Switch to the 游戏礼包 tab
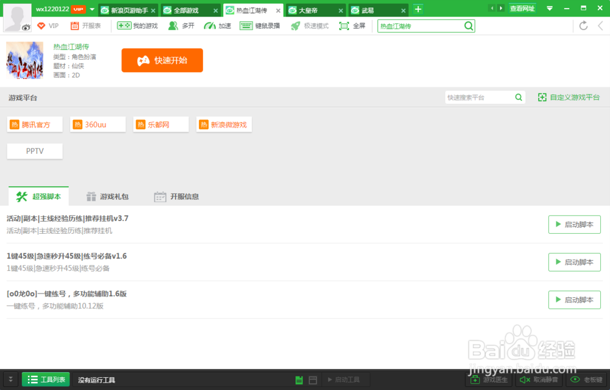 coord(107,197)
